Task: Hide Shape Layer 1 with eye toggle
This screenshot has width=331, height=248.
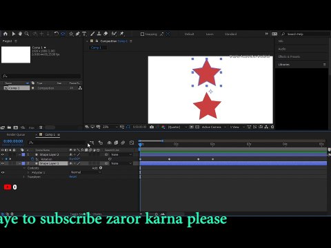Action: pos(3,163)
